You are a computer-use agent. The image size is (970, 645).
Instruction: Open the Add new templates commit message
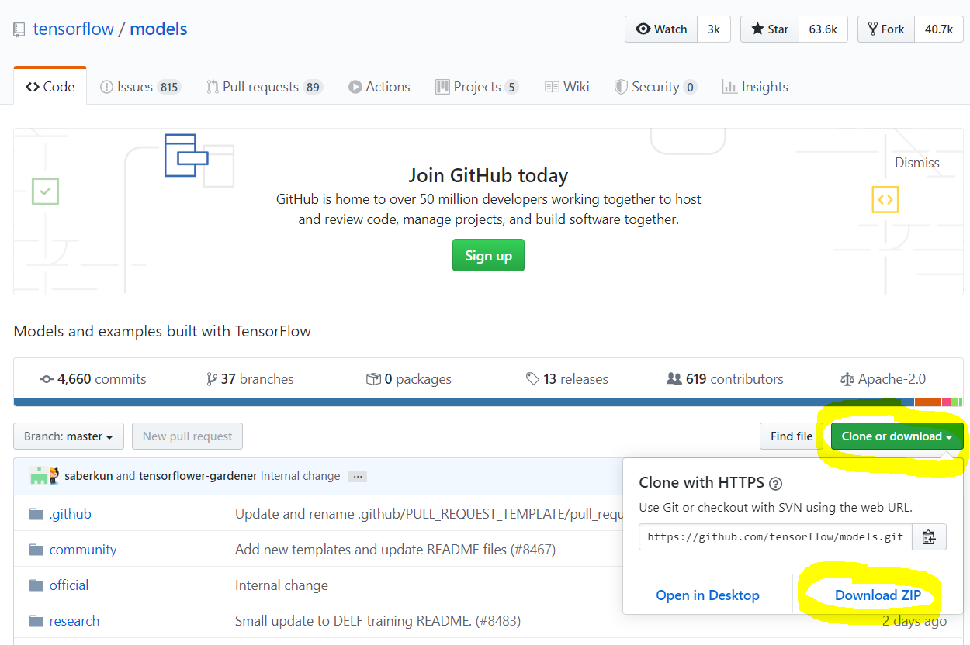(395, 550)
